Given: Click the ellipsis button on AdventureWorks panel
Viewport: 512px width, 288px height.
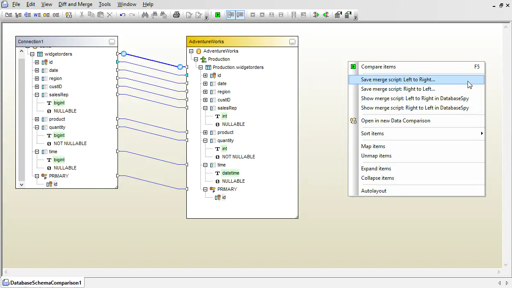Looking at the screenshot, I should point(292,42).
